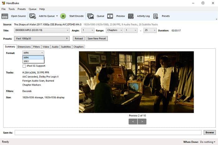The image size is (218, 145).
Task: Click the toolbar overflow arrow at right edge
Action: pos(216,19)
